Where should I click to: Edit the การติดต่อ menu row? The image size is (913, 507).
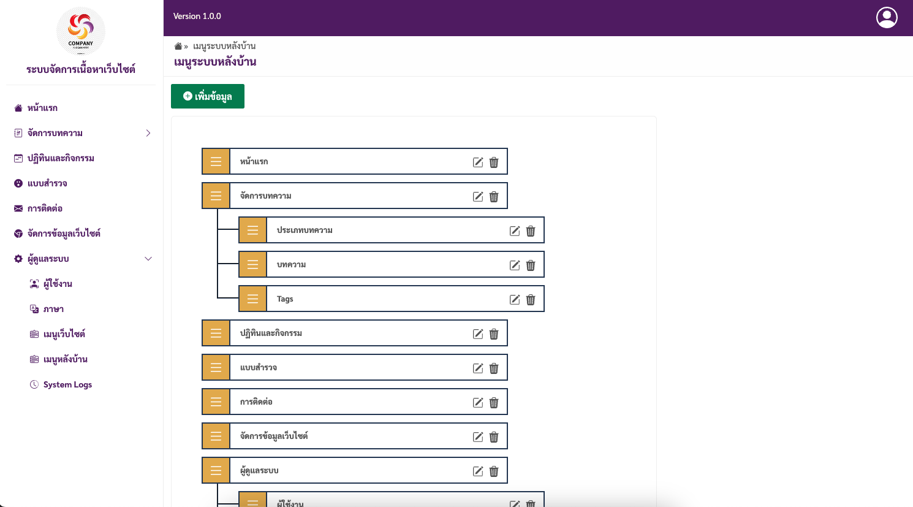(478, 402)
